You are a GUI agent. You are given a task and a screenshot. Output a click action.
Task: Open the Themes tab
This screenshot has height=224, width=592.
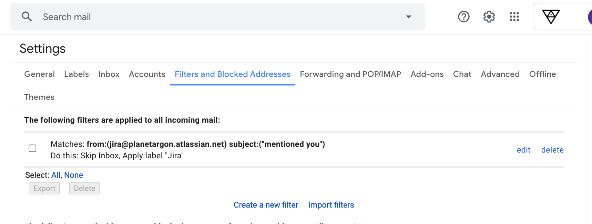pyautogui.click(x=39, y=97)
